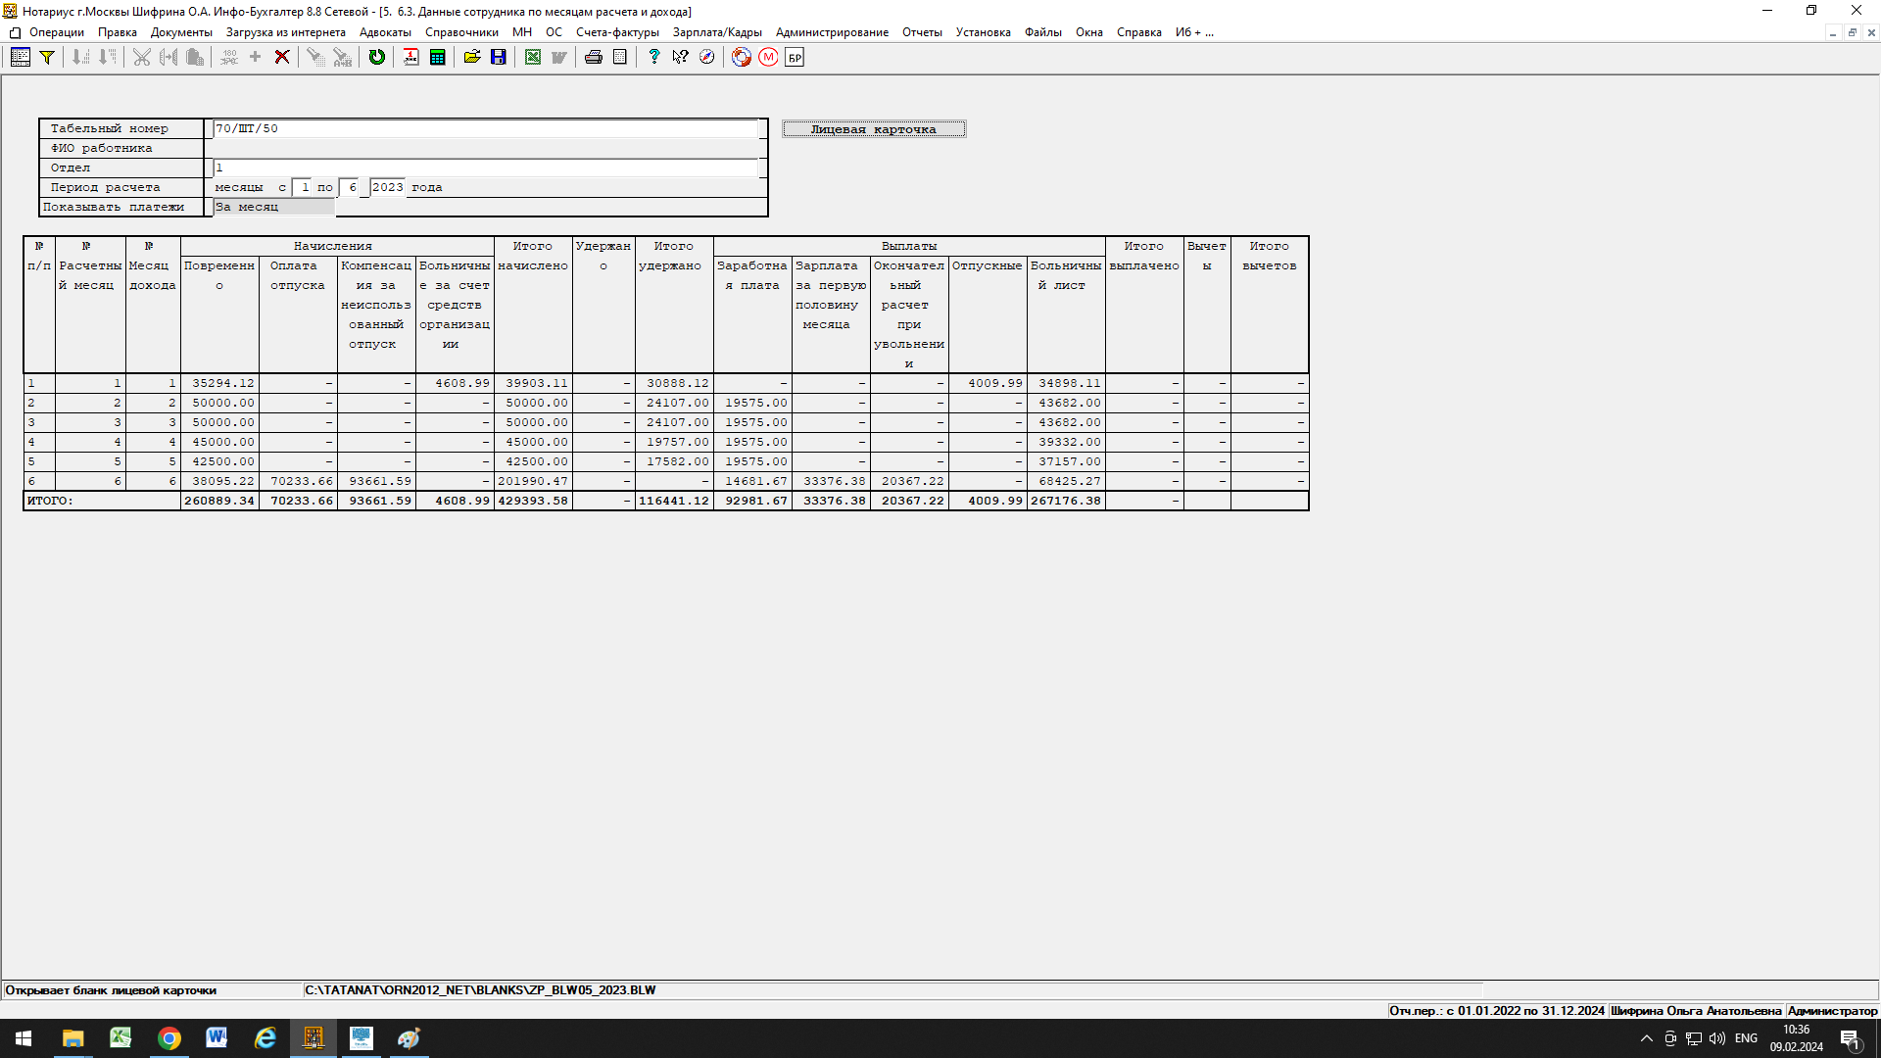
Task: Click the blue floppy save icon
Action: click(x=499, y=58)
